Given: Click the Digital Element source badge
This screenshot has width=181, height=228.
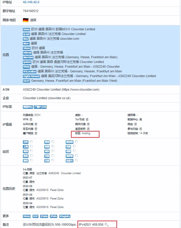Looking at the screenshot, I should pyautogui.click(x=31, y=76).
